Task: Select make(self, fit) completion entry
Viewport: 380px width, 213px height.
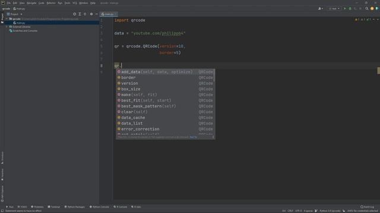Action: point(165,95)
